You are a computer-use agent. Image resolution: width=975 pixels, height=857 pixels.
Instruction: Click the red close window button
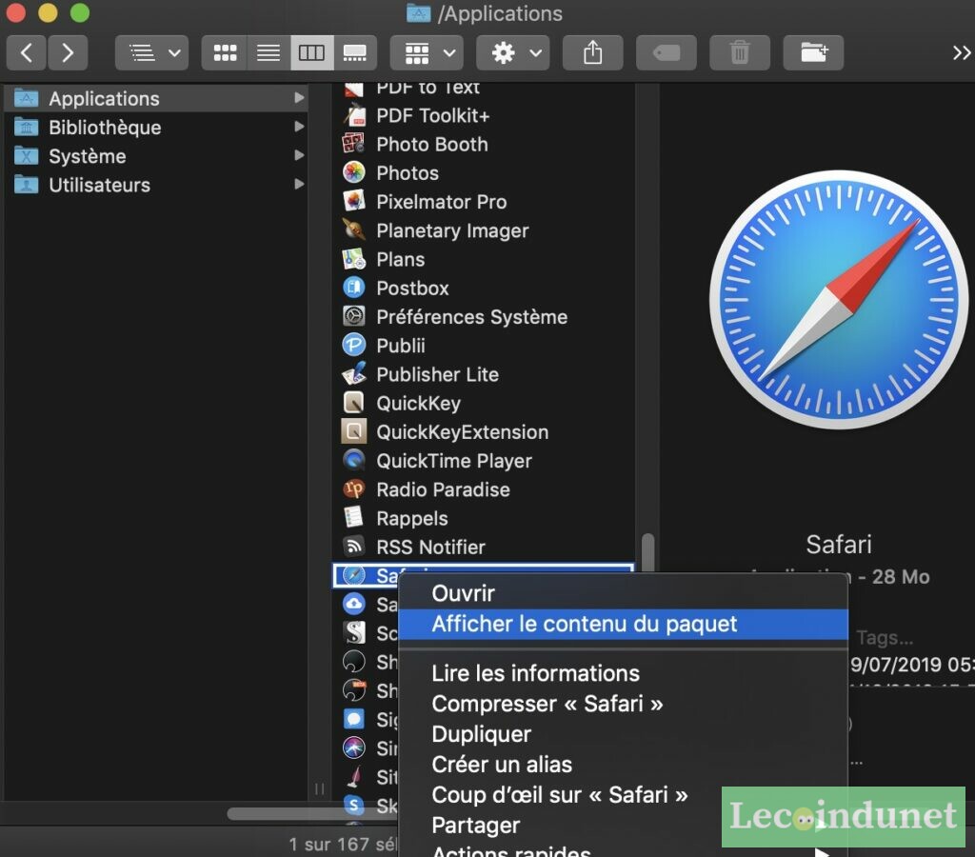click(x=15, y=12)
